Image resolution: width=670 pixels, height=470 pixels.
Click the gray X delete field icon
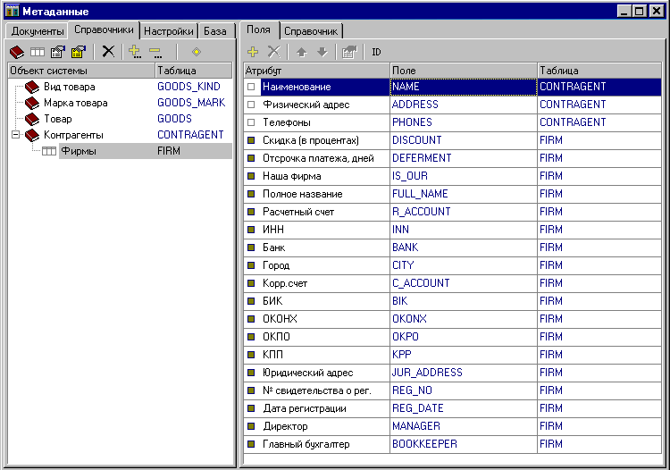[274, 52]
